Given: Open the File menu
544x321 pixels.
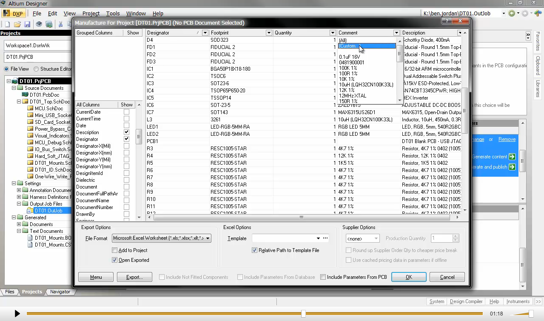Looking at the screenshot, I should [x=37, y=14].
